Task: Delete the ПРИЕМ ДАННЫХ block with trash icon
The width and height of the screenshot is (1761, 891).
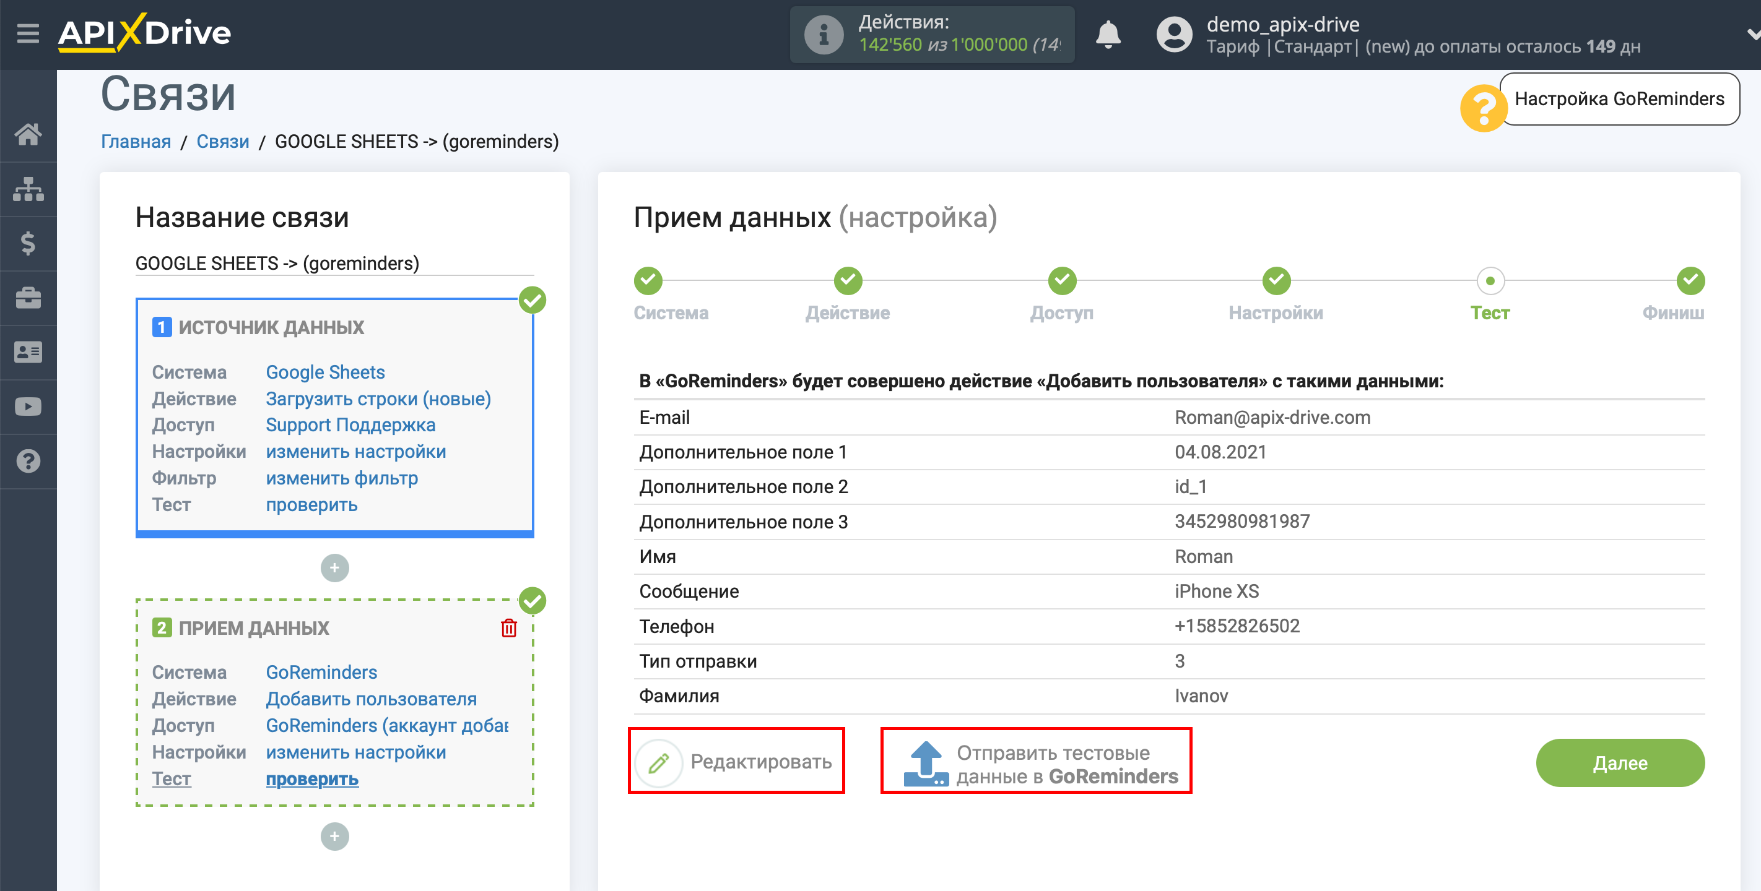Action: click(x=508, y=628)
